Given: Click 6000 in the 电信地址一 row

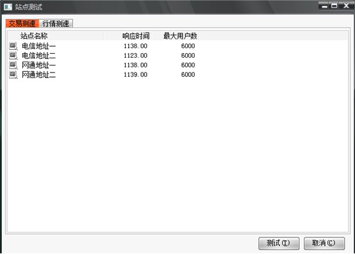Looking at the screenshot, I should click(188, 46).
